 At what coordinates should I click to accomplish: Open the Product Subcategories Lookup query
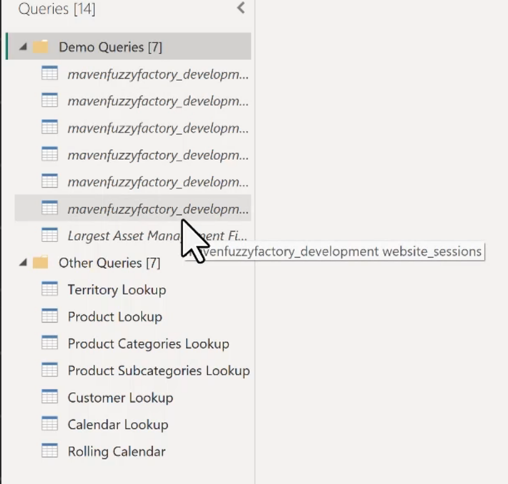(159, 370)
